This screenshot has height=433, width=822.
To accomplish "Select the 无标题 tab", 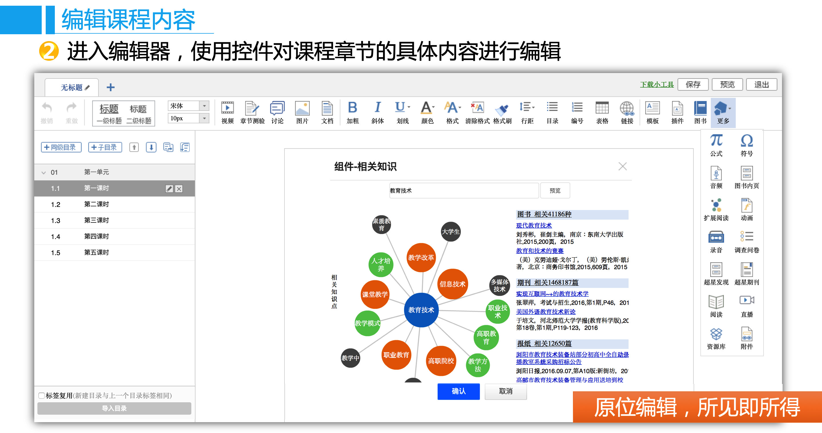I will tap(72, 87).
